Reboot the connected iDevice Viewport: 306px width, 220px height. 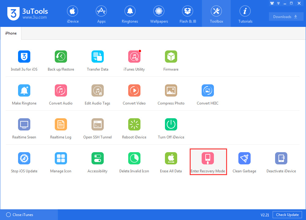(x=134, y=128)
